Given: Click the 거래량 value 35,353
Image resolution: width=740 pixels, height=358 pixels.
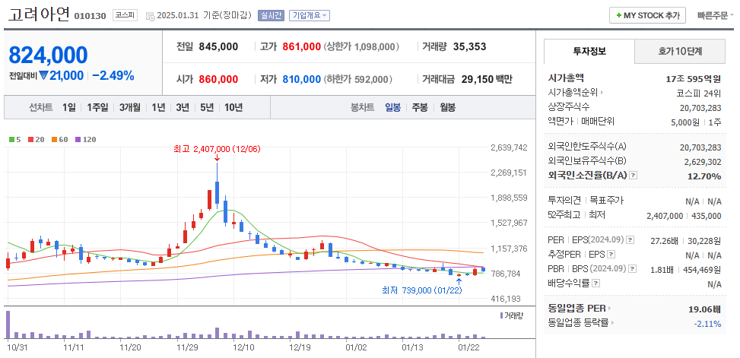Looking at the screenshot, I should [x=469, y=46].
